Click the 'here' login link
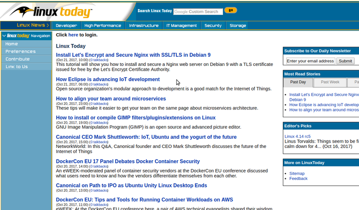Viewport: 359px width, 210px height. (x=73, y=35)
